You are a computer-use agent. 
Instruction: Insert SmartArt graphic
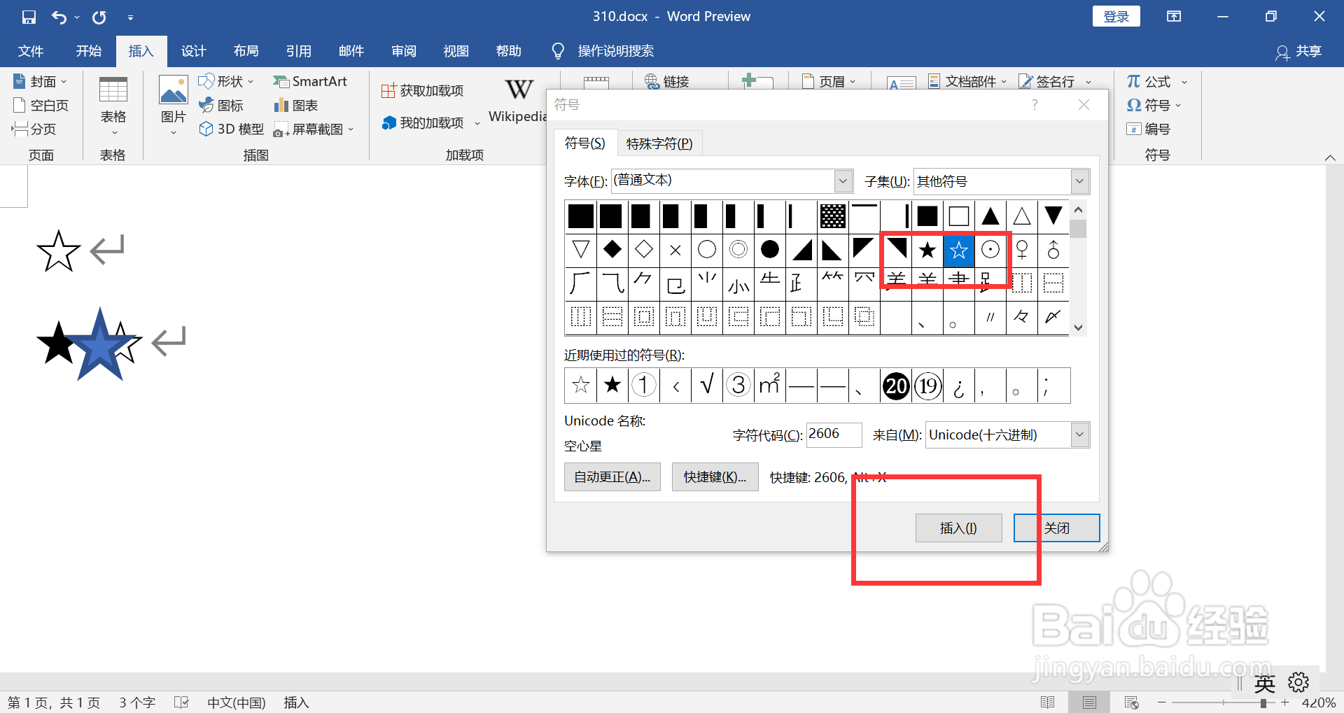click(x=310, y=82)
